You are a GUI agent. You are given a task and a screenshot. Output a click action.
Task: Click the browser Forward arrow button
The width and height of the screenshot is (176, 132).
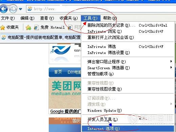click(x=13, y=9)
